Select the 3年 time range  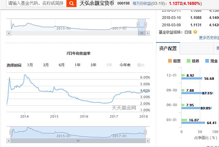pos(94,65)
